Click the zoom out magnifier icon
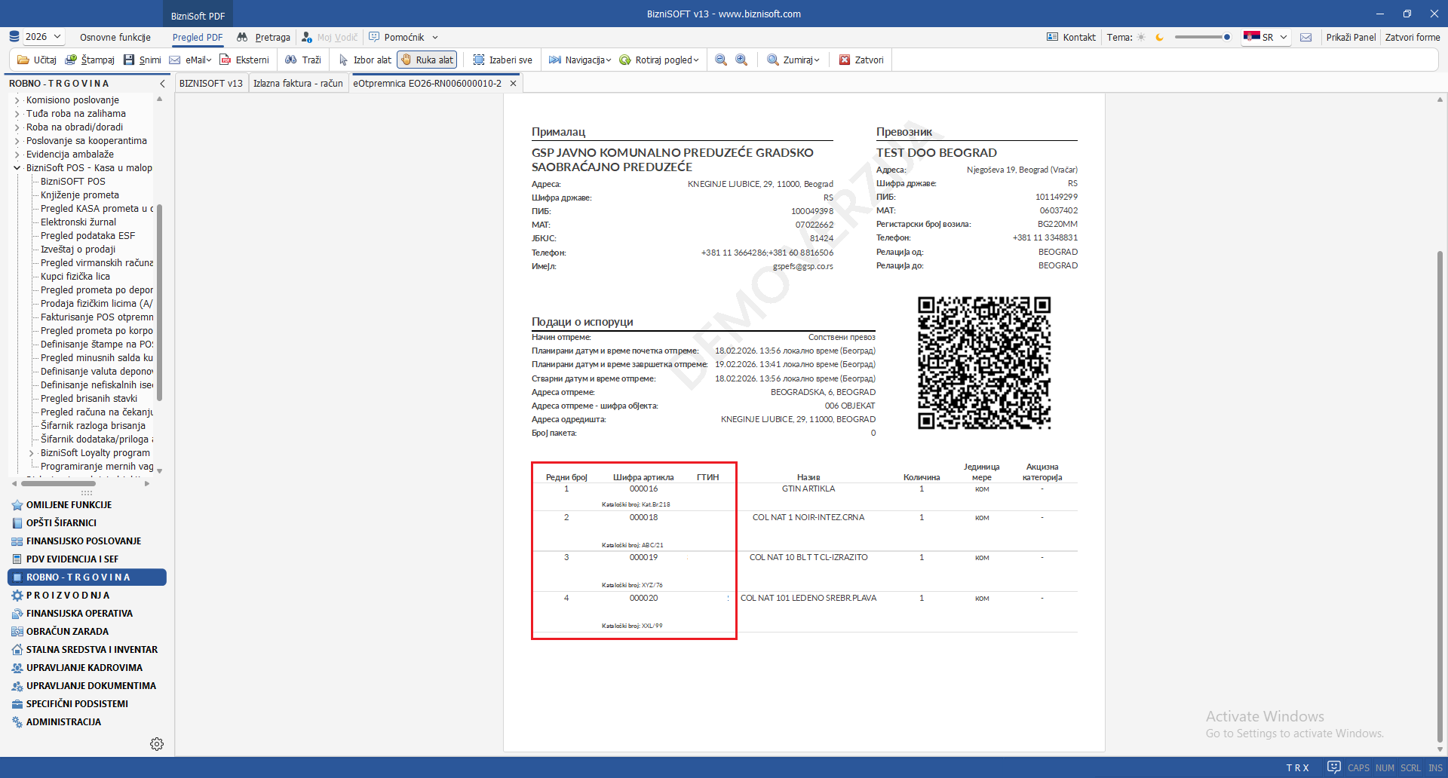Screen dimensions: 1448x778 click(x=721, y=60)
